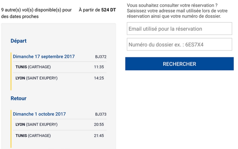Click the 21:45 return arrival time
Viewport: 238px width, 149px height.
pyautogui.click(x=99, y=136)
